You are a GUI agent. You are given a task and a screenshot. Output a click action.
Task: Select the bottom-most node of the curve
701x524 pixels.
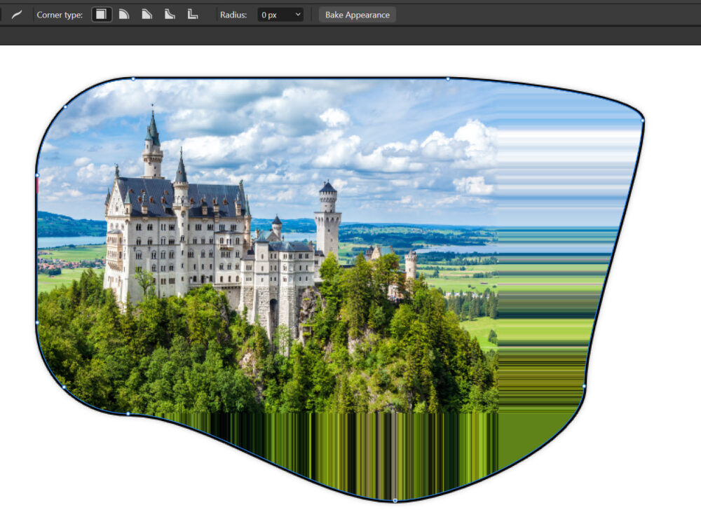point(395,500)
